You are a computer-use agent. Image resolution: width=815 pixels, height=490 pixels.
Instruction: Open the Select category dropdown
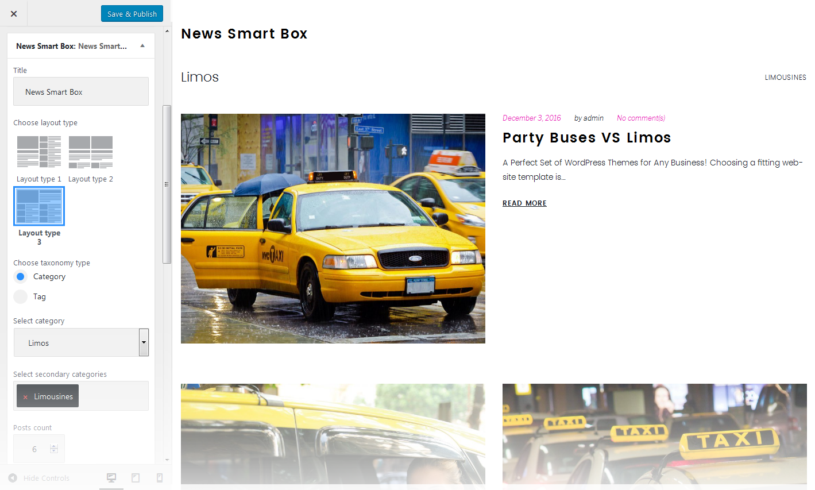coord(81,342)
